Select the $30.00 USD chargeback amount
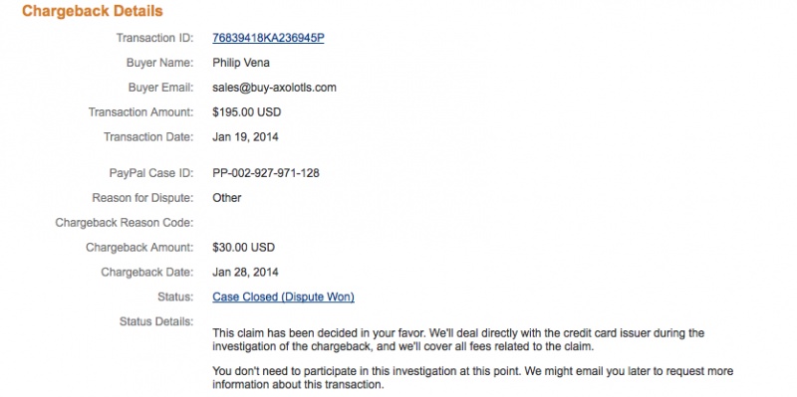This screenshot has height=397, width=797. tap(243, 248)
